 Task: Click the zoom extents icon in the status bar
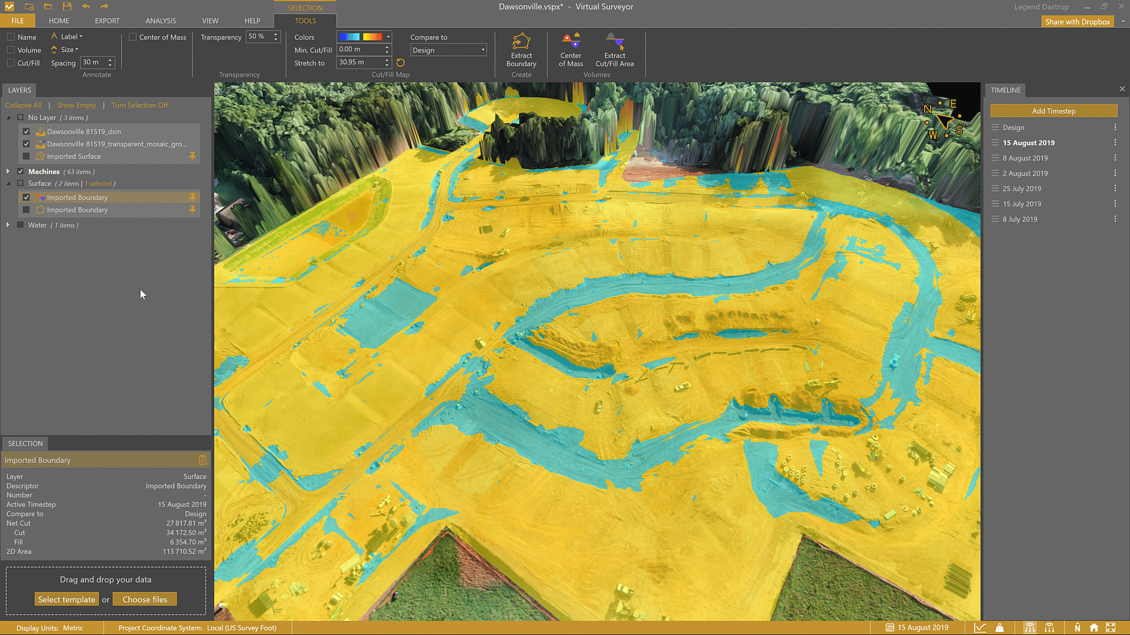pos(1111,628)
